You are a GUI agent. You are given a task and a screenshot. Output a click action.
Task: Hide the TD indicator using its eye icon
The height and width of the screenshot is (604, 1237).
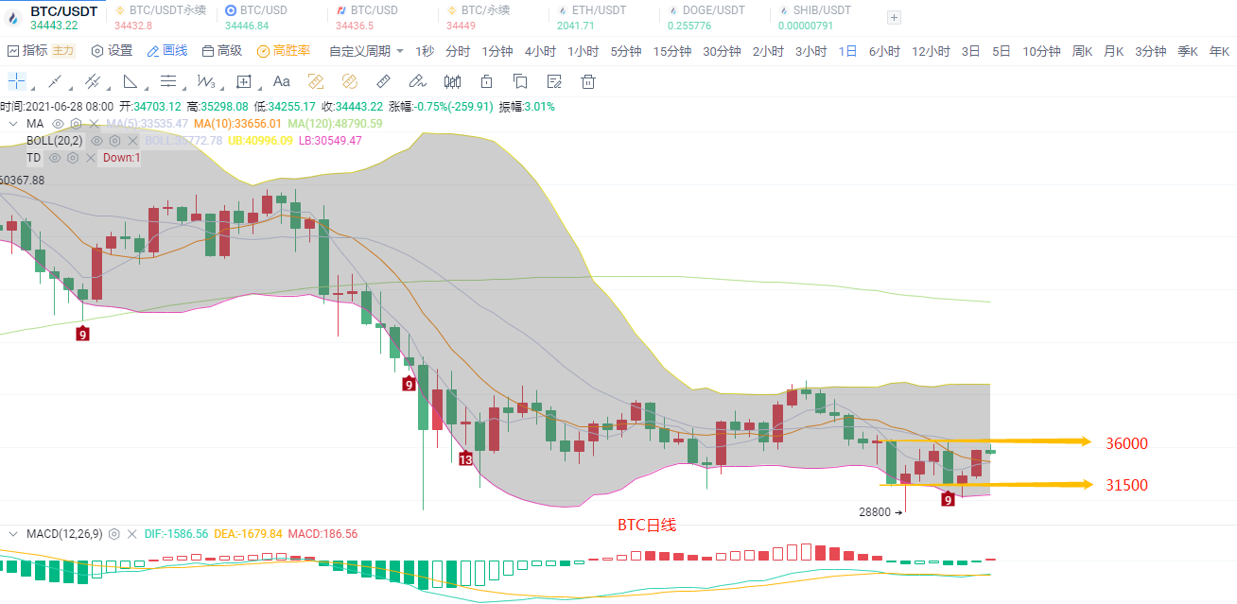[x=56, y=158]
